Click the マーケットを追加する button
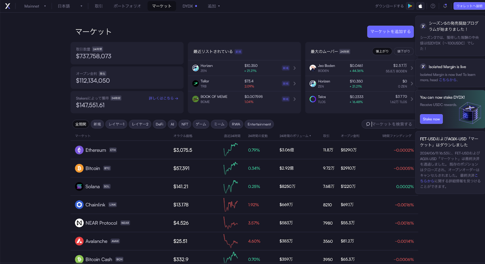 tap(390, 32)
